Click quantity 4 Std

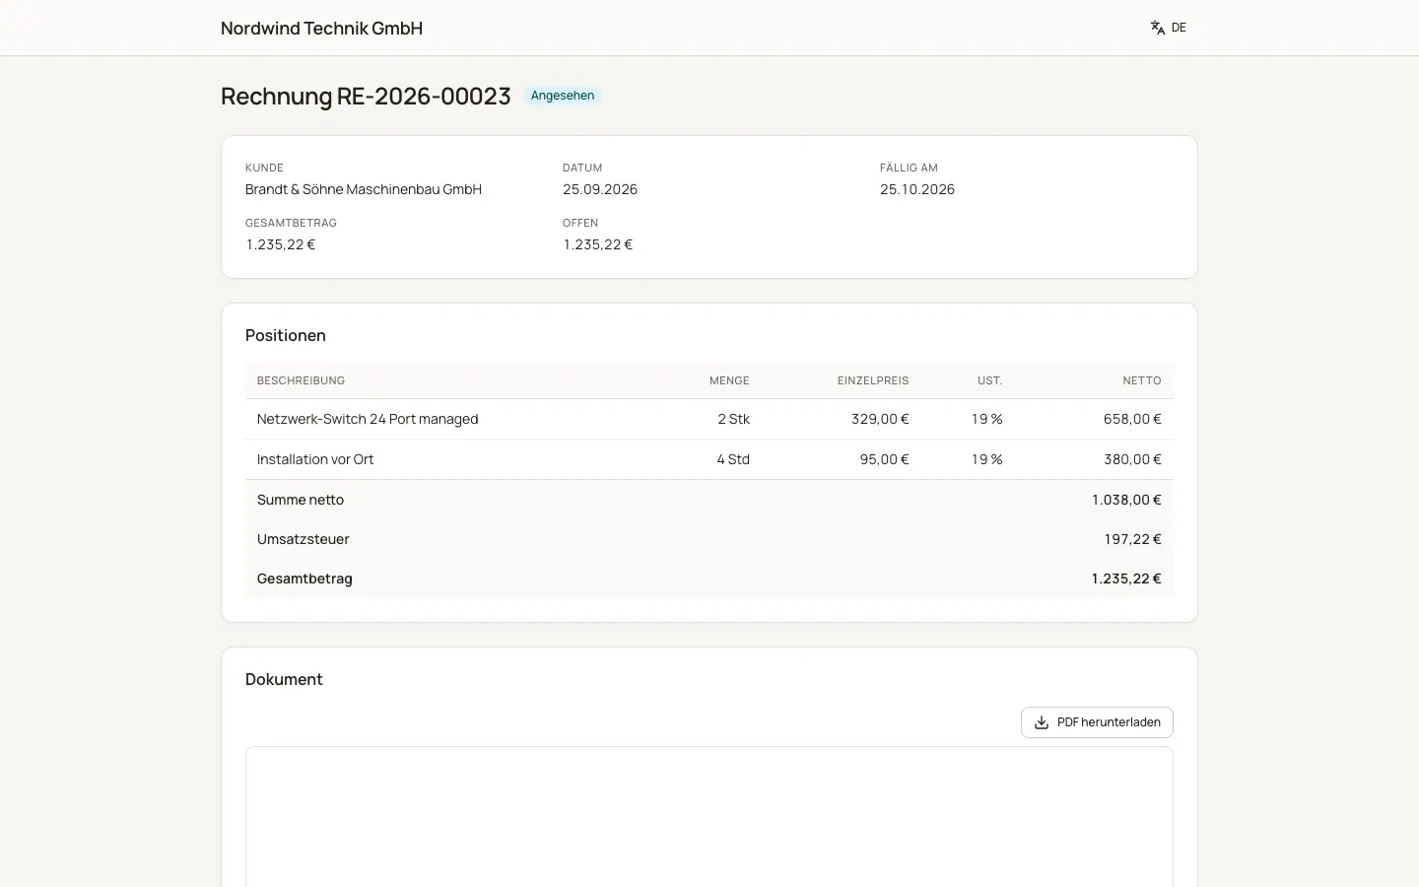[x=733, y=459]
